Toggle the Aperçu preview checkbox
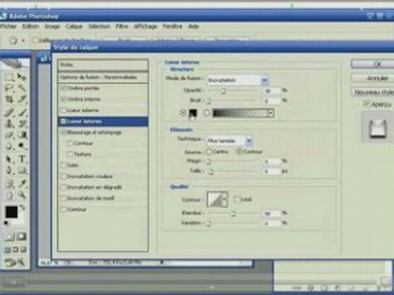Viewport: 394px width, 295px height. pyautogui.click(x=367, y=104)
